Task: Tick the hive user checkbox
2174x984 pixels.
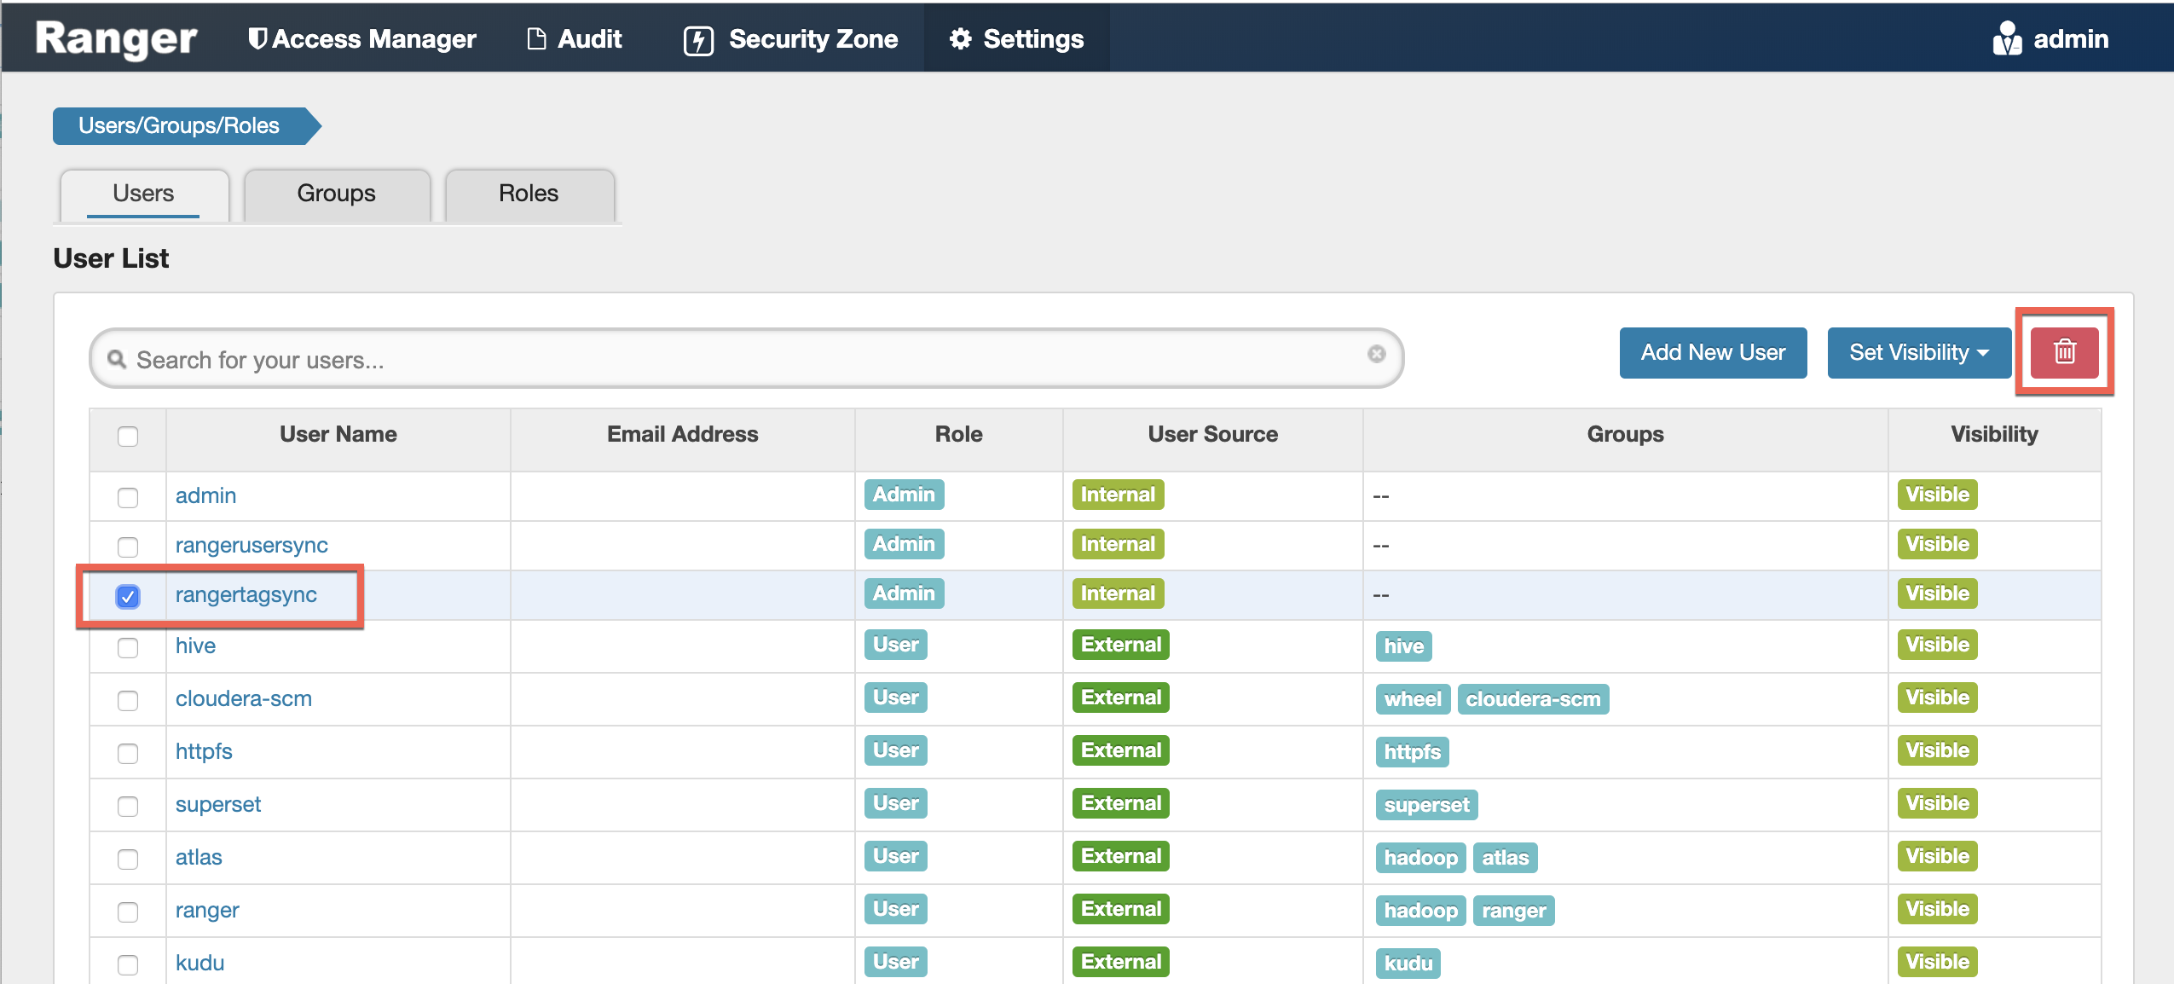Action: 128,647
